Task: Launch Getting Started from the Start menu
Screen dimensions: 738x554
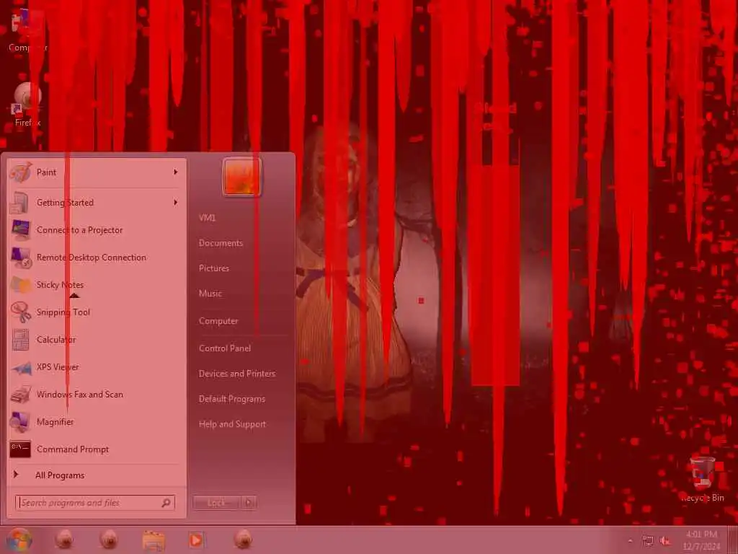Action: [x=97, y=203]
